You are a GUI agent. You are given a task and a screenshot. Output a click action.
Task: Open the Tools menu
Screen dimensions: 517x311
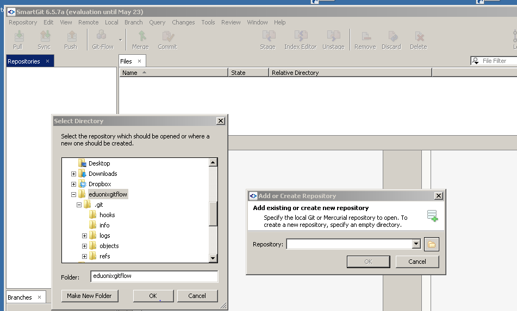click(x=208, y=22)
